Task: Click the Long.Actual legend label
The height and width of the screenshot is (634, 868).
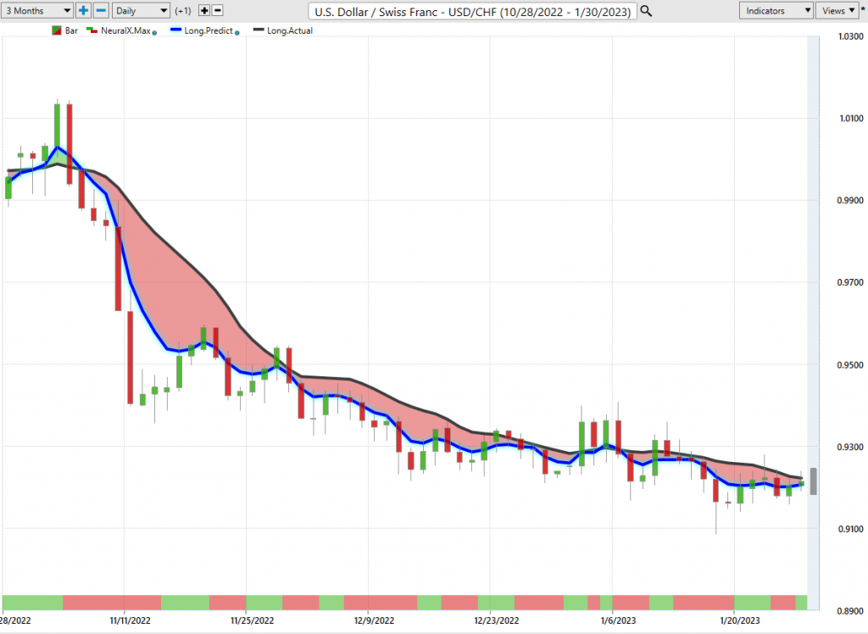Action: pos(290,31)
